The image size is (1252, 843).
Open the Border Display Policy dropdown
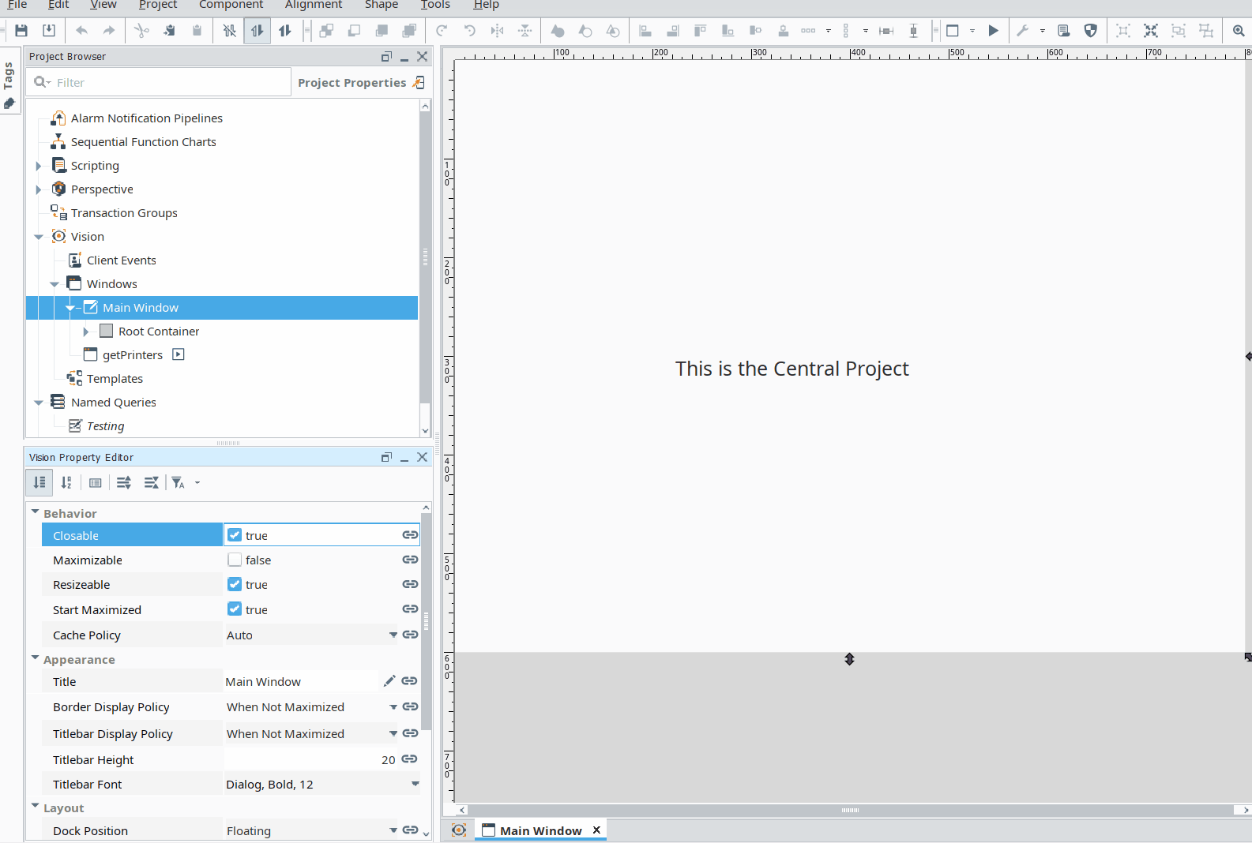click(393, 707)
